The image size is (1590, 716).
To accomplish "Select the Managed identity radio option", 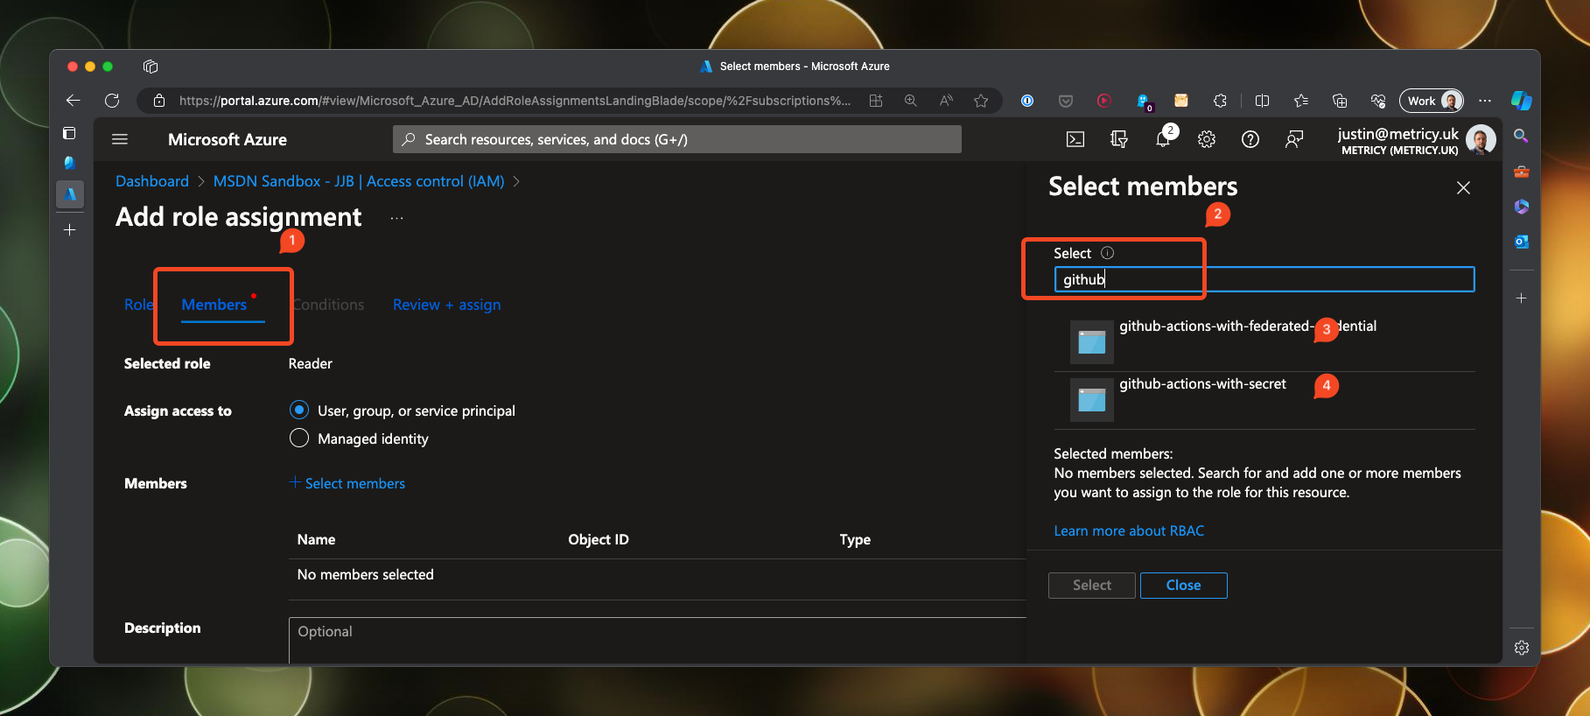I will pos(299,438).
